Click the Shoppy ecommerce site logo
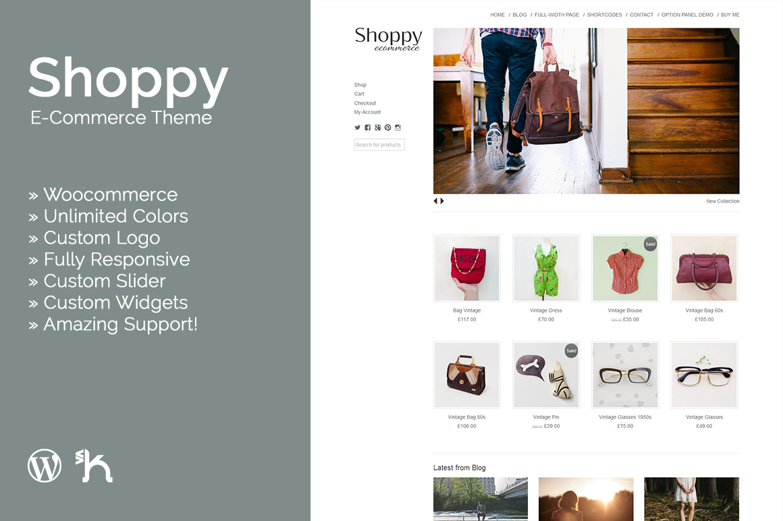 coord(389,38)
